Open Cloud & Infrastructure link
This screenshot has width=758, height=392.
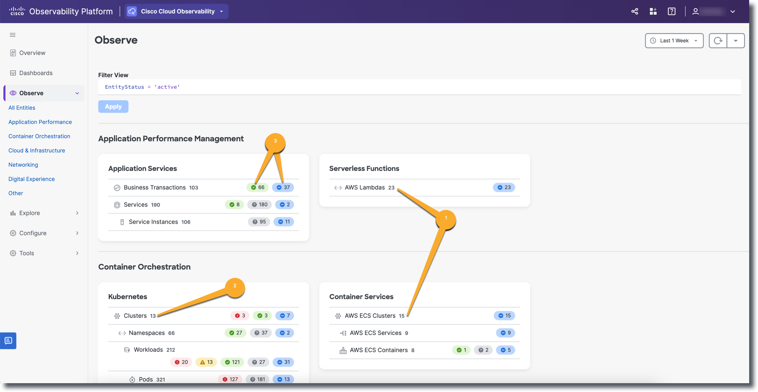(x=37, y=150)
